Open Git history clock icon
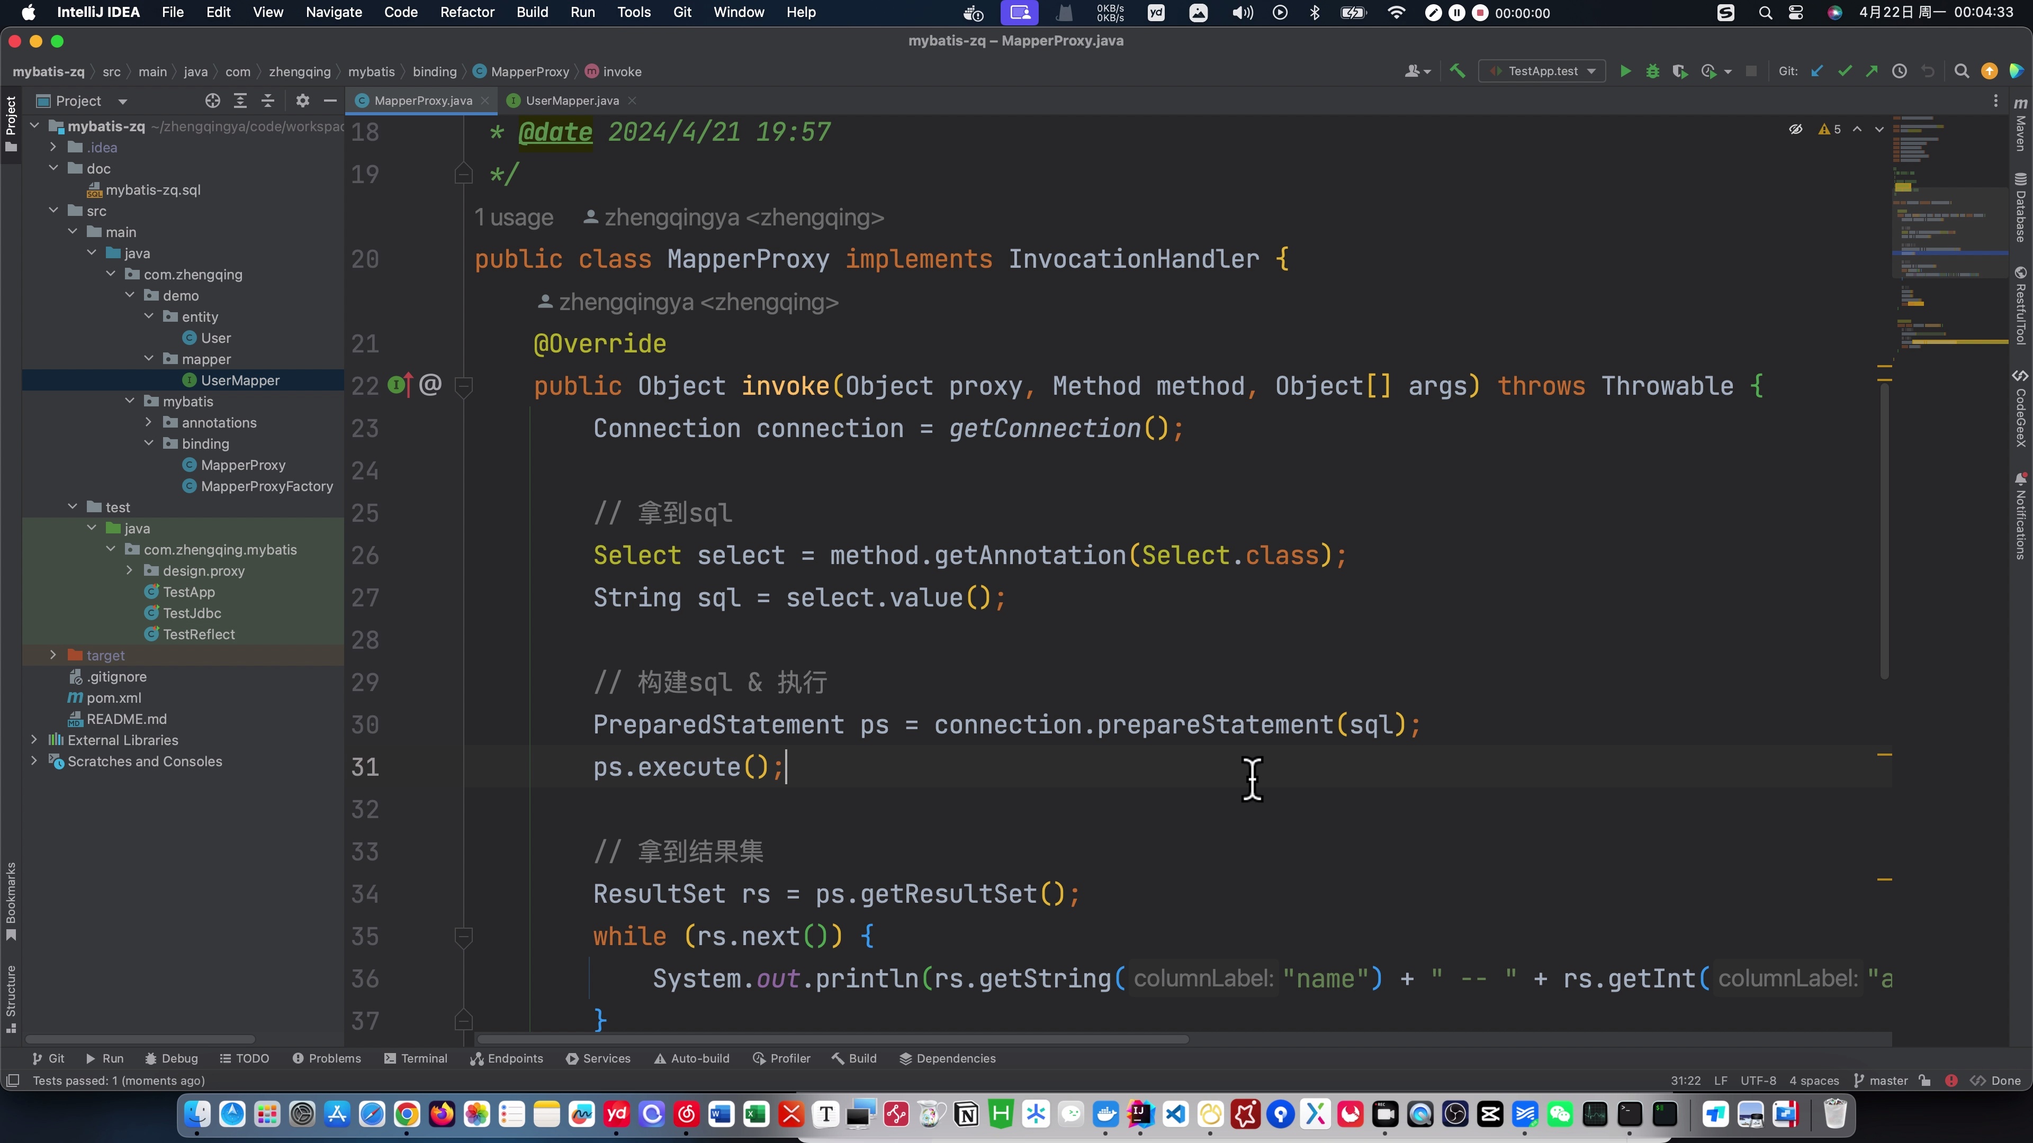Screen dimensions: 2033x1143 pyautogui.click(x=1900, y=72)
